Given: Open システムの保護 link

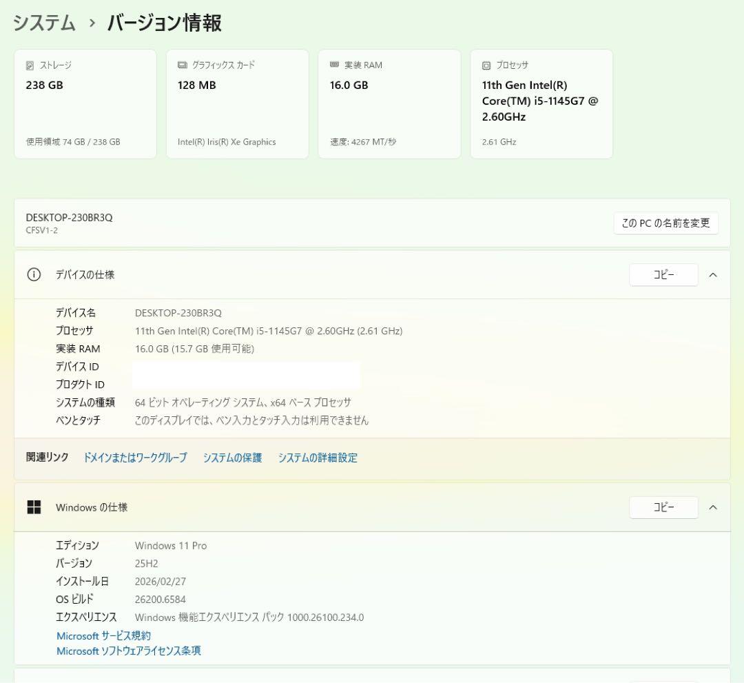Looking at the screenshot, I should pos(233,458).
